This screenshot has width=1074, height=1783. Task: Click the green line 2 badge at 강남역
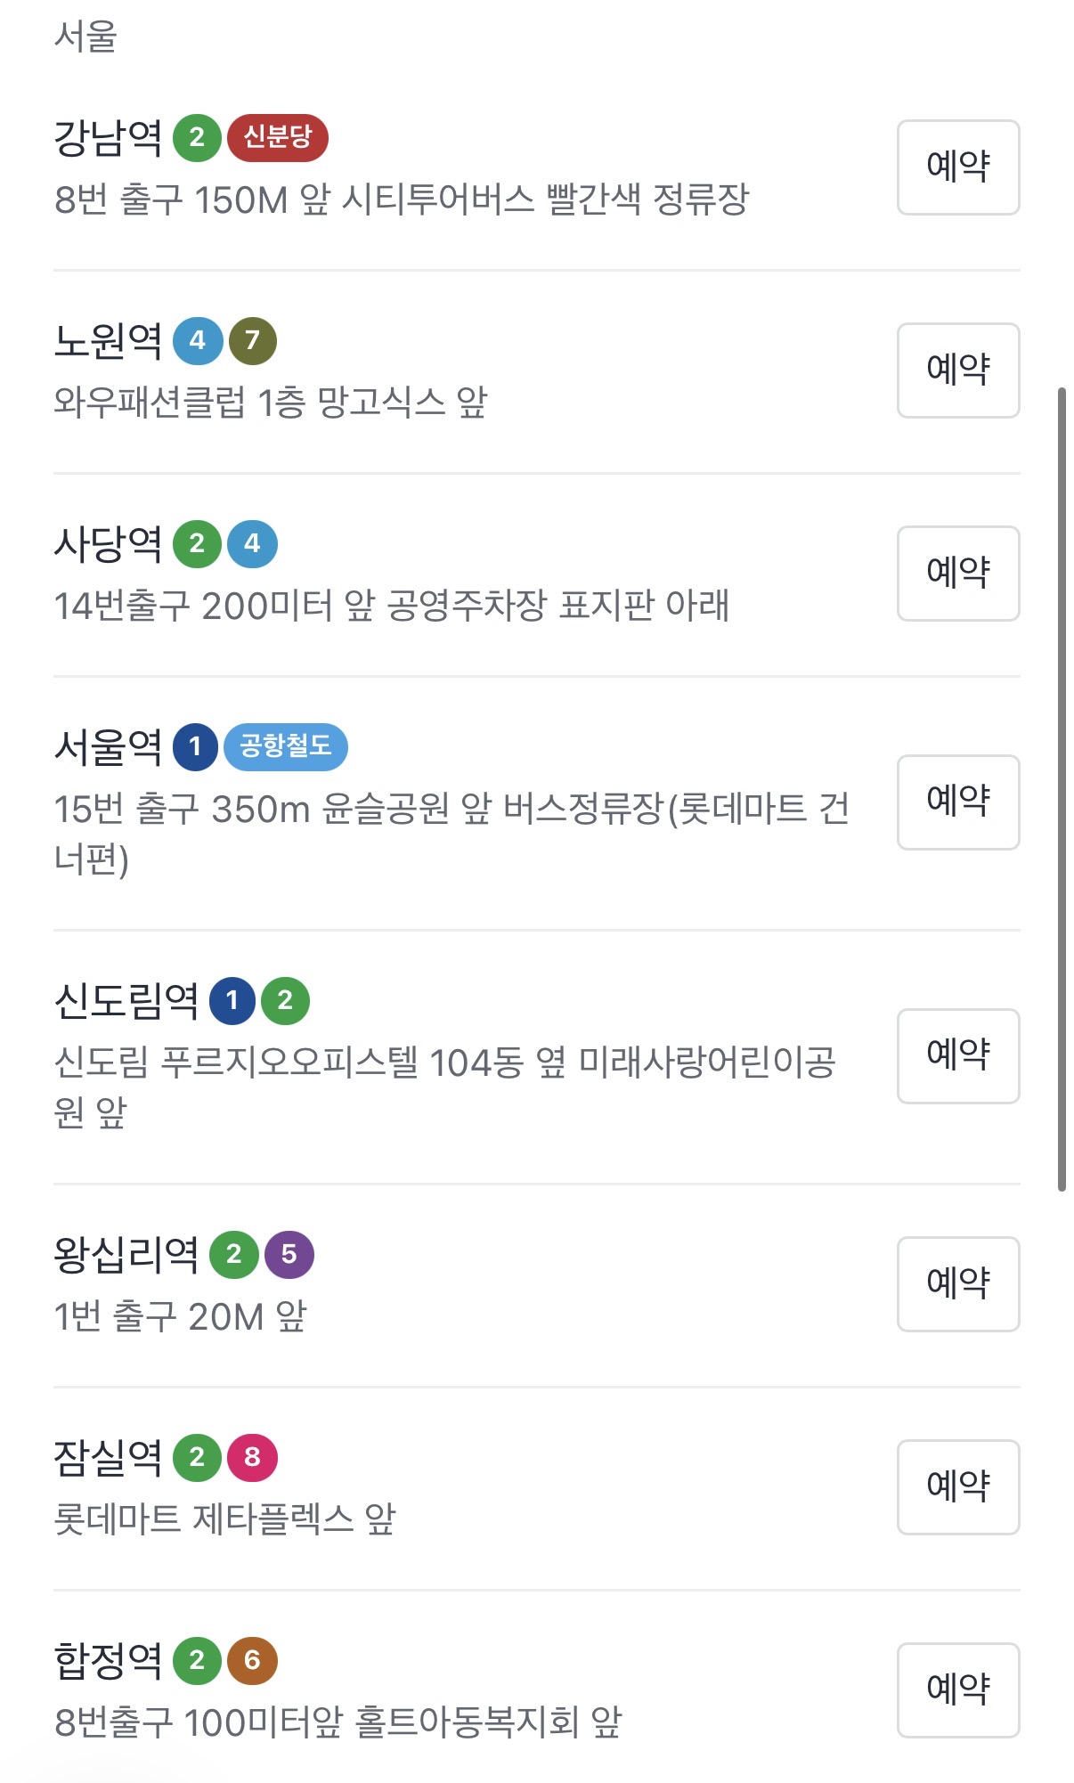pos(197,137)
